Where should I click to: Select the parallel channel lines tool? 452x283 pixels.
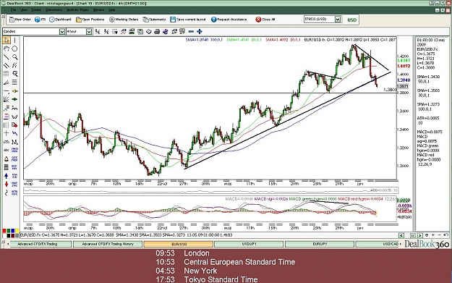[7, 65]
